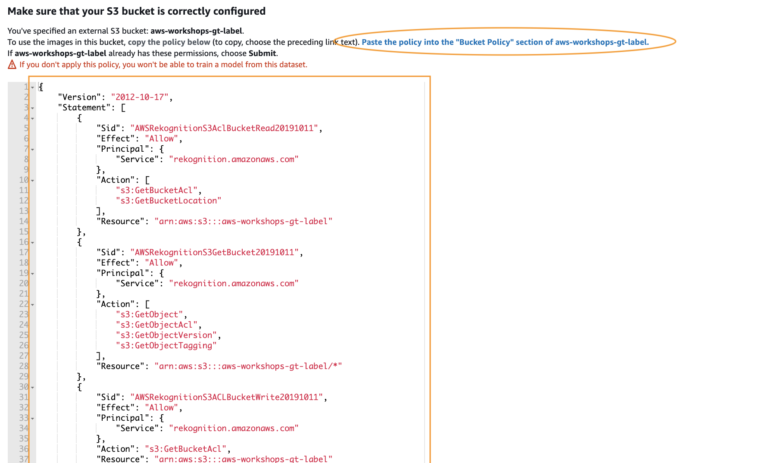Click bold bucket name 'aws-workshops-gt-label' in the first sentence

click(196, 31)
